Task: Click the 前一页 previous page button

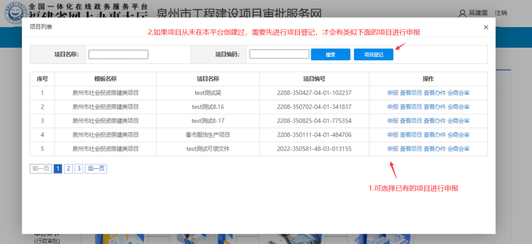Action: [x=41, y=169]
